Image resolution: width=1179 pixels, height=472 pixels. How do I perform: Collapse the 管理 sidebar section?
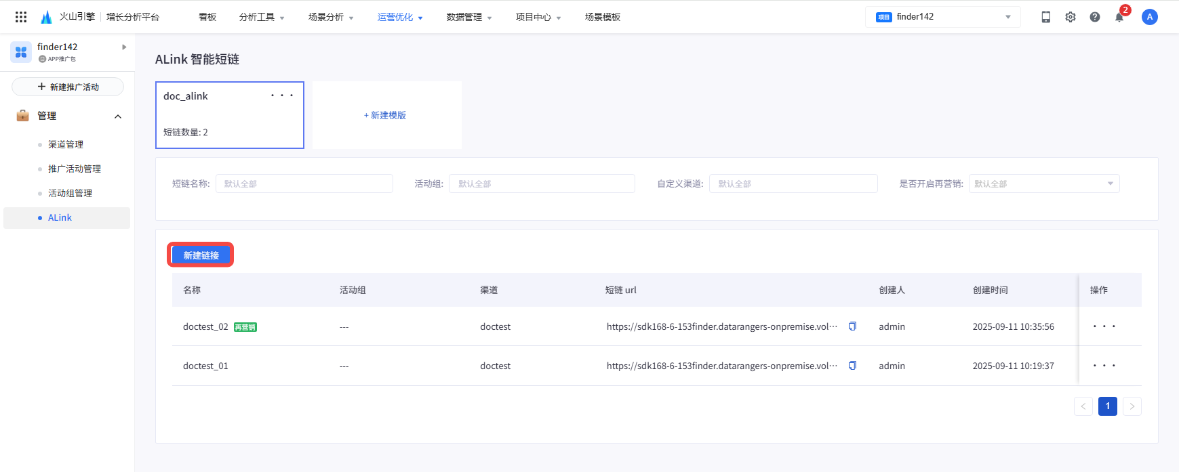click(x=118, y=116)
